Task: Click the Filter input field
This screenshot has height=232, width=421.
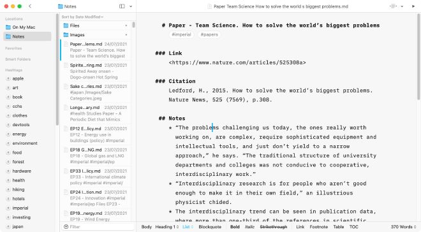Action: 98,227
